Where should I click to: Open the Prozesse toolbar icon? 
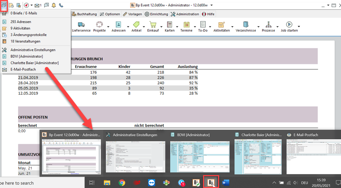268,25
